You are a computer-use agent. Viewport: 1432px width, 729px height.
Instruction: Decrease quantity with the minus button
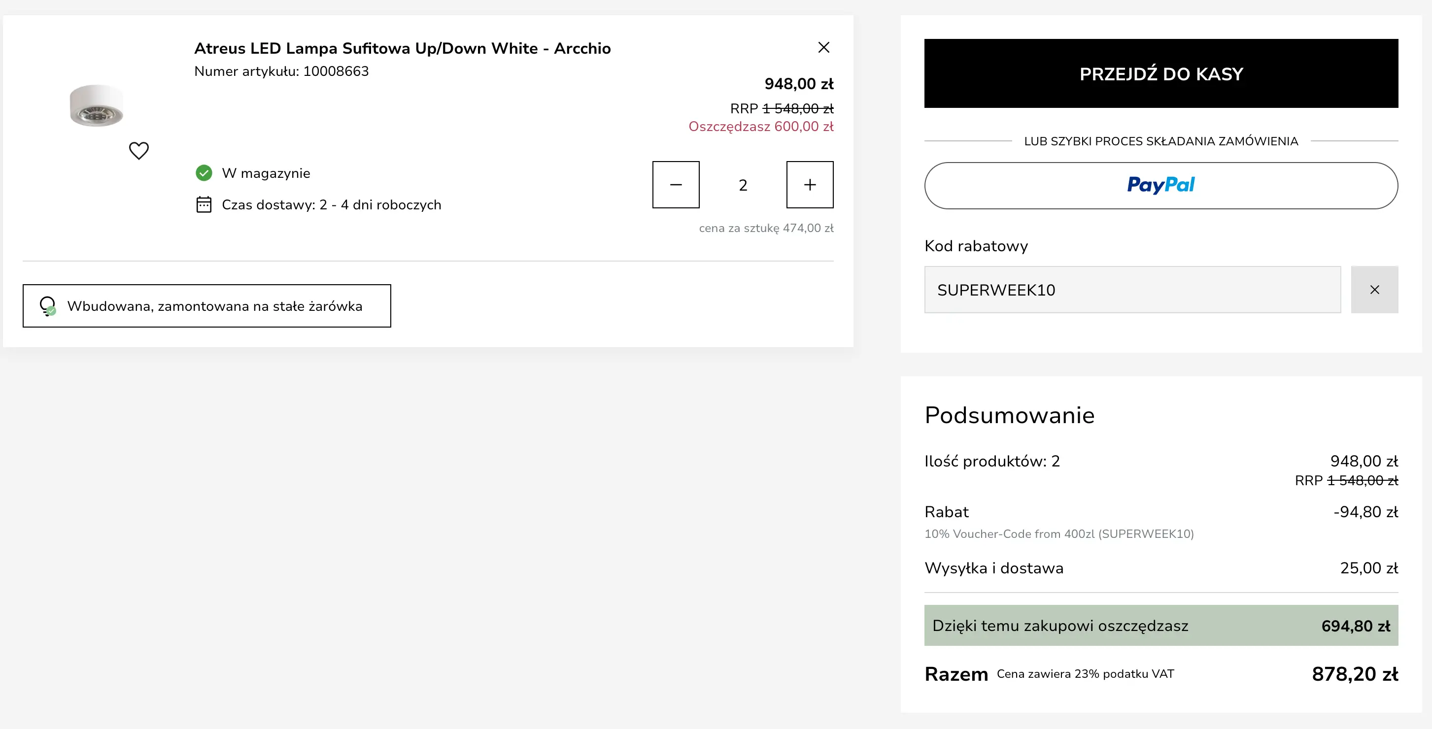(x=676, y=185)
